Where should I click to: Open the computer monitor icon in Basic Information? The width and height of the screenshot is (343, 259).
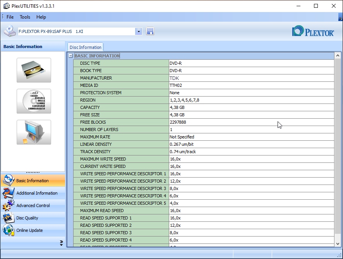tap(34, 132)
